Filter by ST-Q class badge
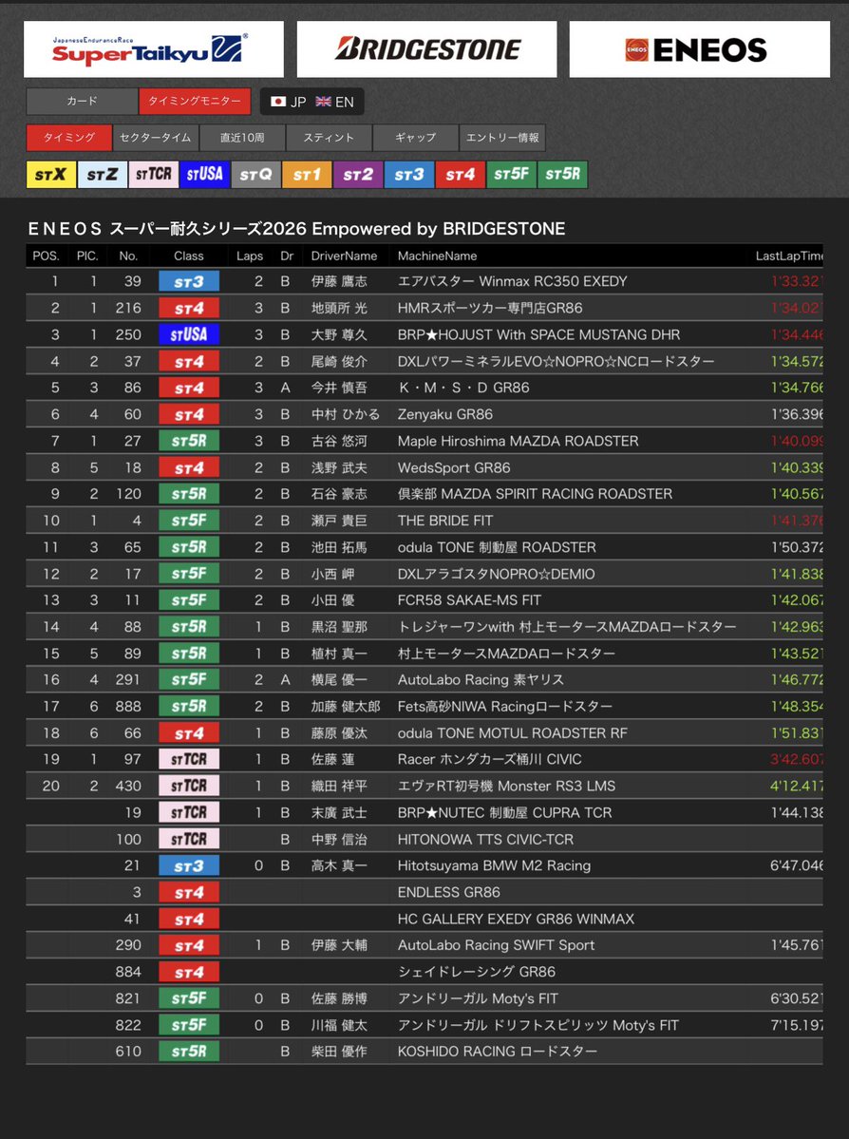 (255, 175)
